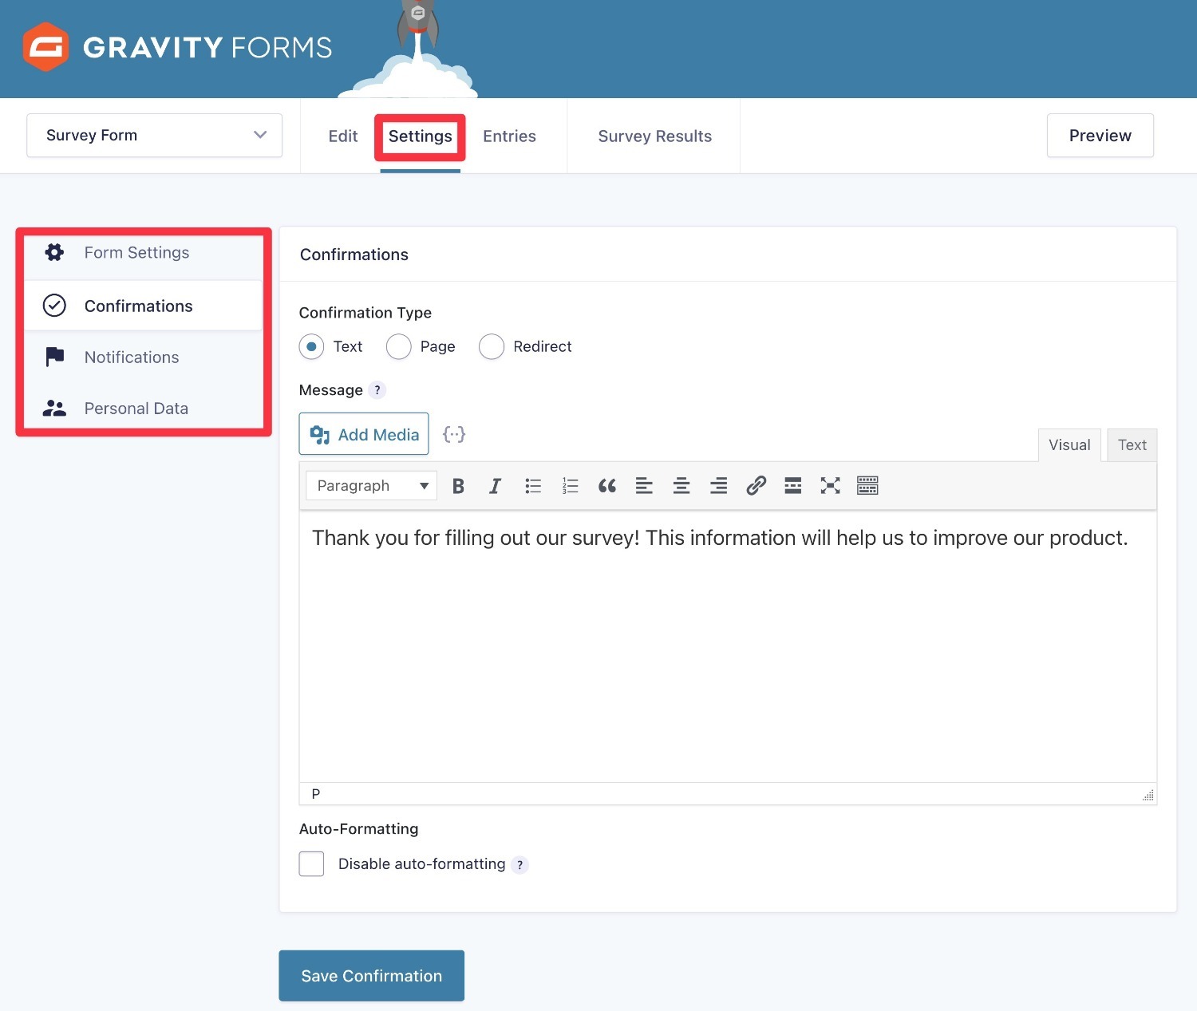This screenshot has width=1197, height=1011.
Task: Click the 'Auto-Formatting' heading
Action: 358,829
